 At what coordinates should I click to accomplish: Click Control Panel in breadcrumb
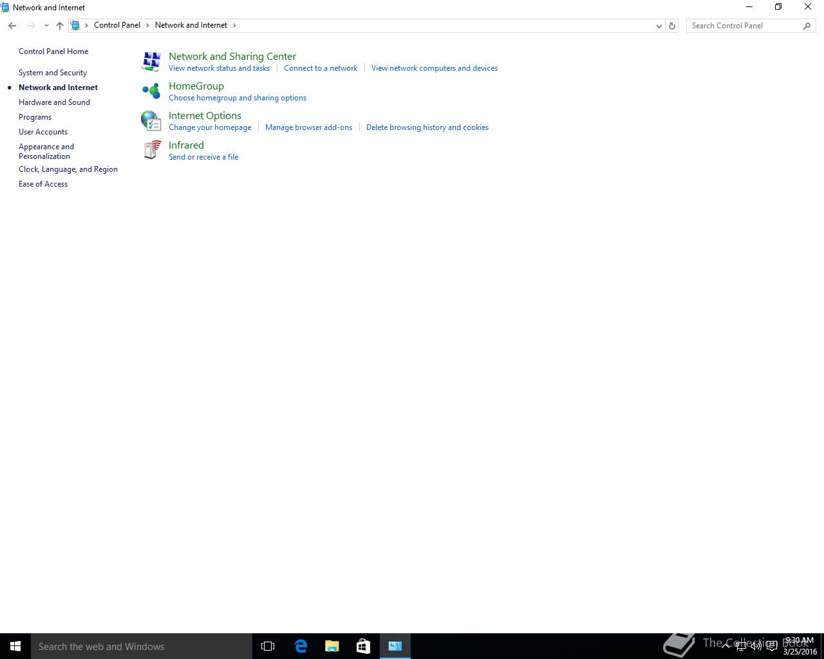pos(117,25)
